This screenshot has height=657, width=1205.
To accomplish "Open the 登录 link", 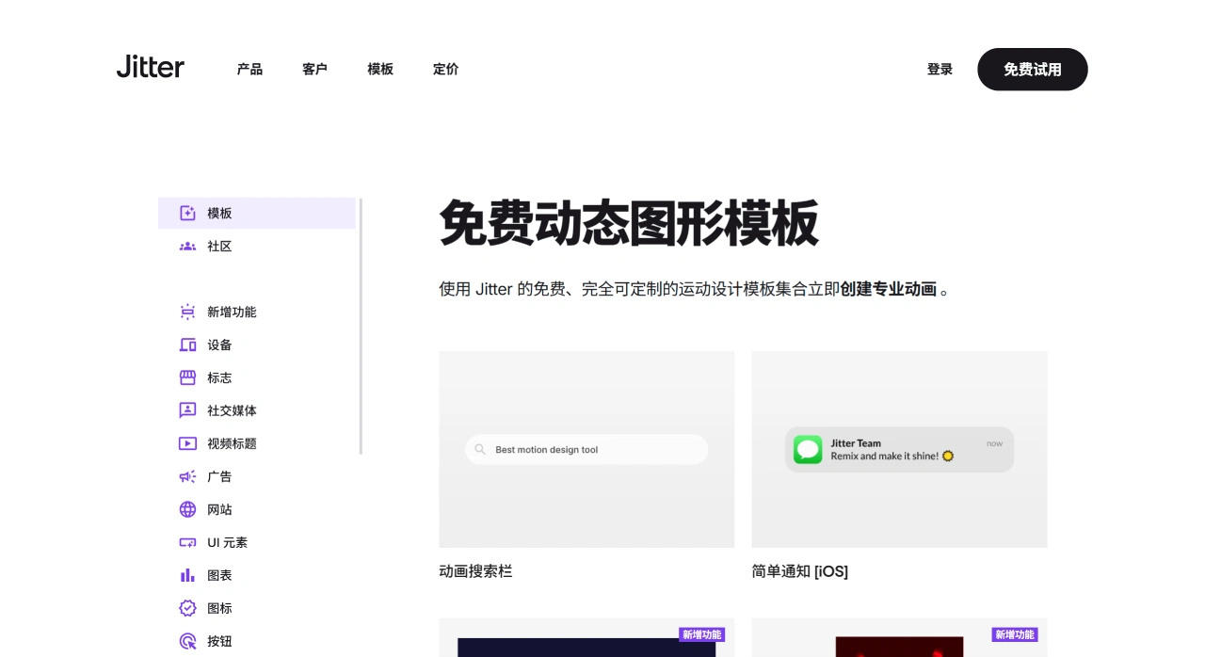I will pos(939,69).
